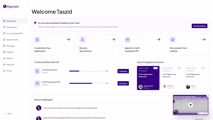This screenshot has height=120, width=213.
Task: Click the briefcase icon for Self-employed OPT
Action: pyautogui.click(x=128, y=40)
